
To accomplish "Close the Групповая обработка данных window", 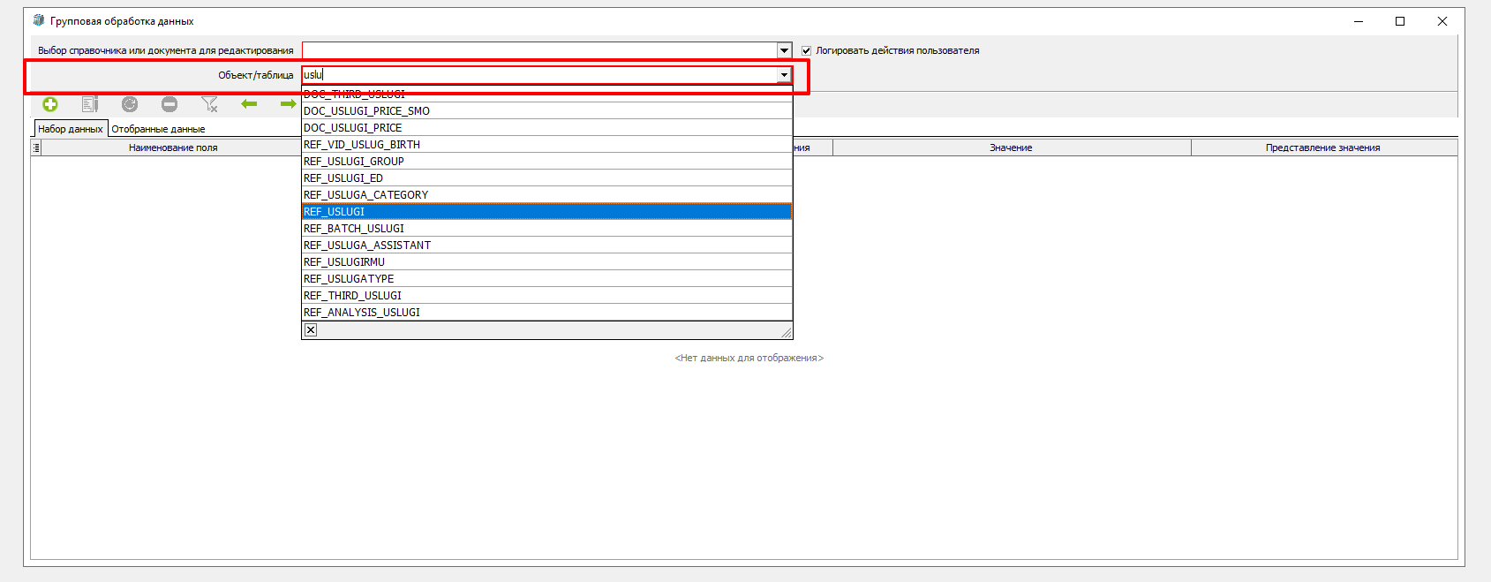I will pyautogui.click(x=1442, y=21).
